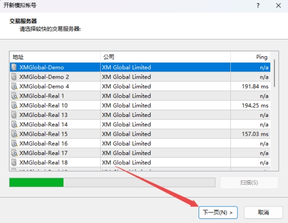
Task: Click XM Global Limited in XMGlobal-Demo 2 row
Action: [126, 77]
